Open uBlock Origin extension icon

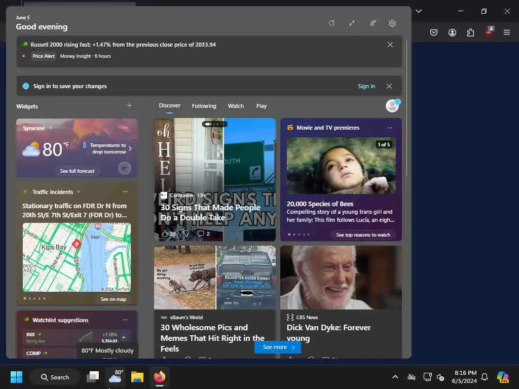tap(489, 32)
